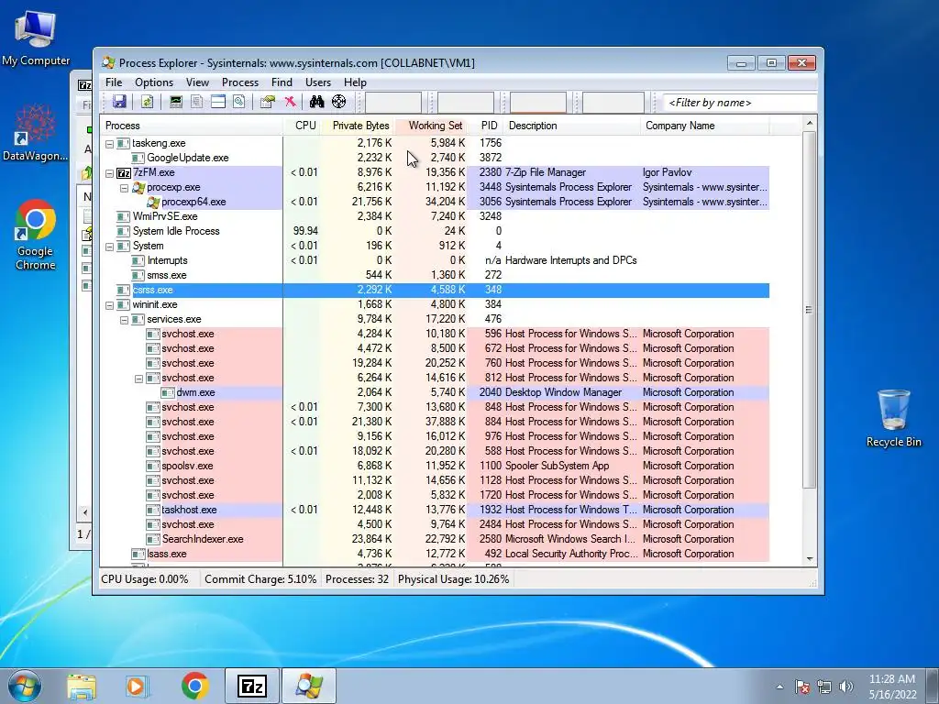Collapse the taskeng.exe tree node
This screenshot has height=704, width=939.
click(x=110, y=144)
